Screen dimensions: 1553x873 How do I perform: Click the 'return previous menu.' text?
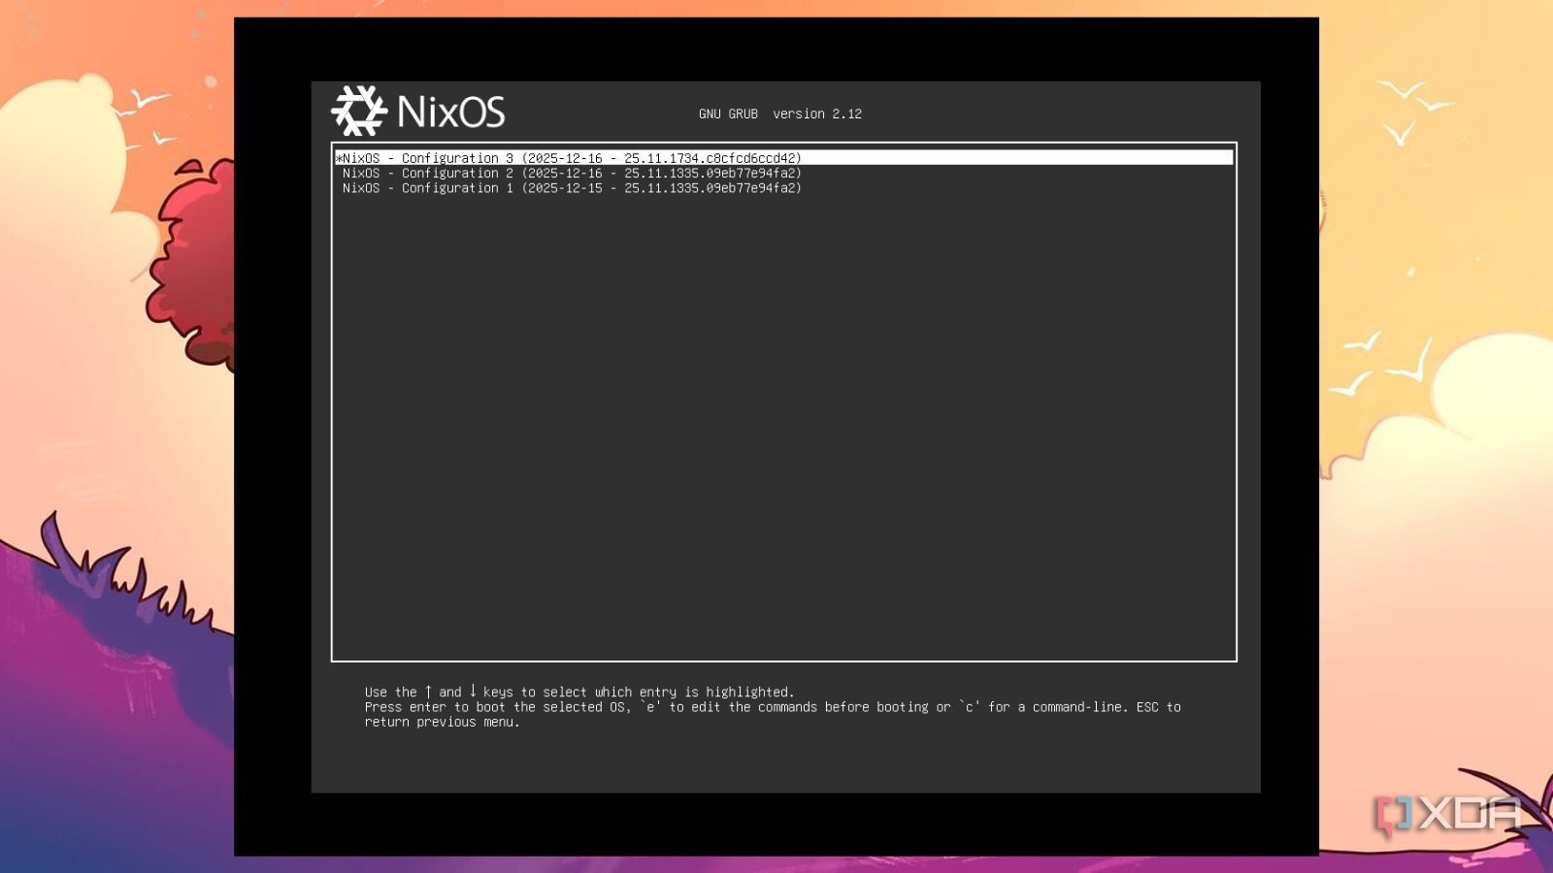443,722
